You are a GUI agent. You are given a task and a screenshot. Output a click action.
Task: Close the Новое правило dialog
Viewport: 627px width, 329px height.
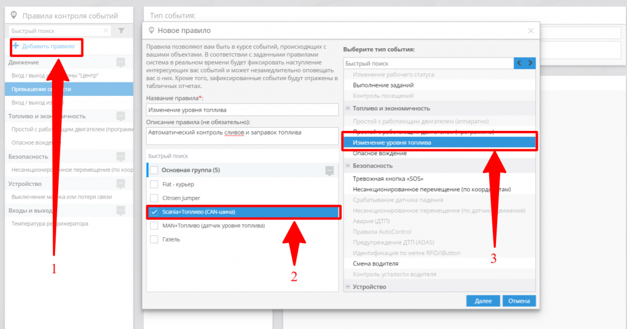[x=531, y=31]
